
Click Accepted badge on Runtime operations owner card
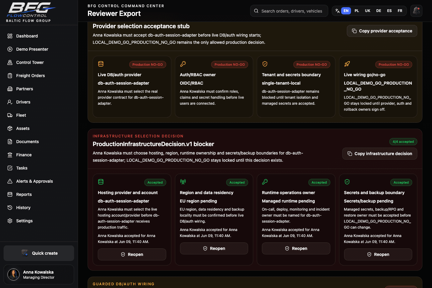(319, 182)
